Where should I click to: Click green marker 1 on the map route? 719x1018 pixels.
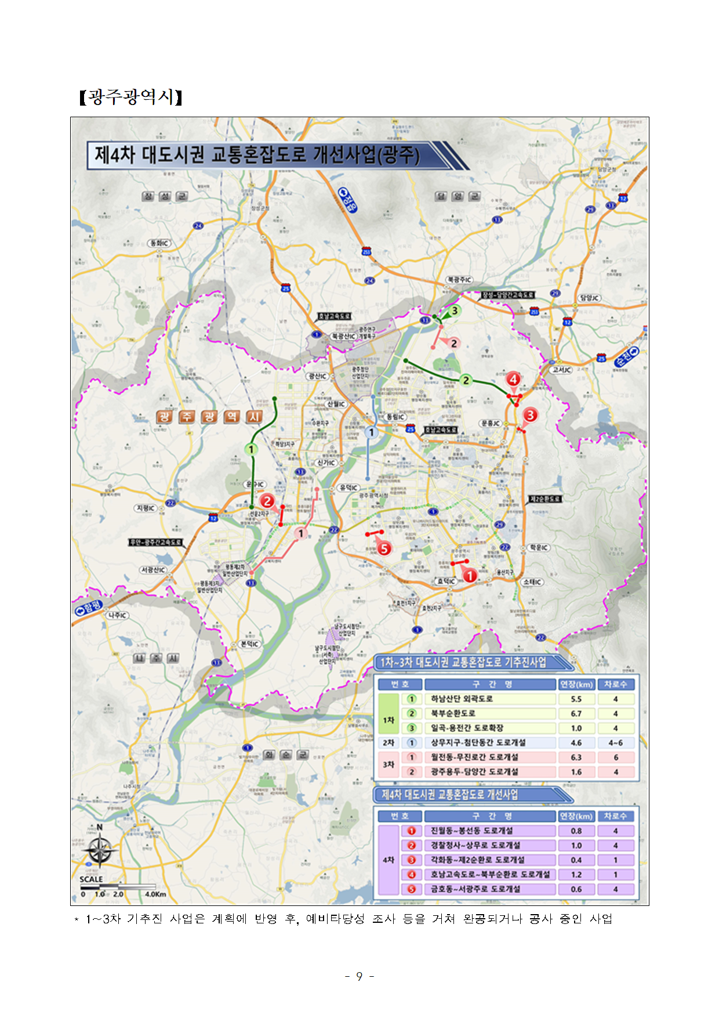pos(251,449)
